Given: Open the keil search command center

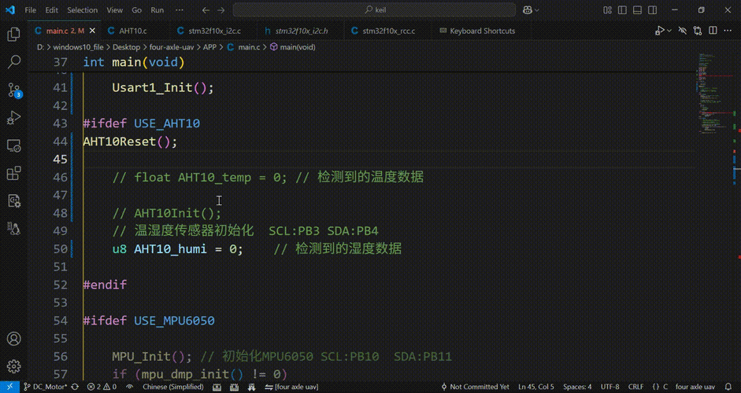Looking at the screenshot, I should (x=374, y=10).
